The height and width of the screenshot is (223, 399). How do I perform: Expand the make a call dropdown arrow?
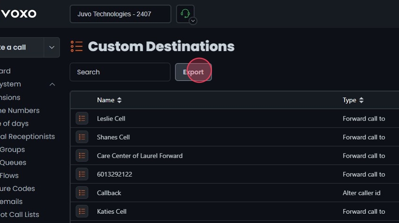click(51, 47)
